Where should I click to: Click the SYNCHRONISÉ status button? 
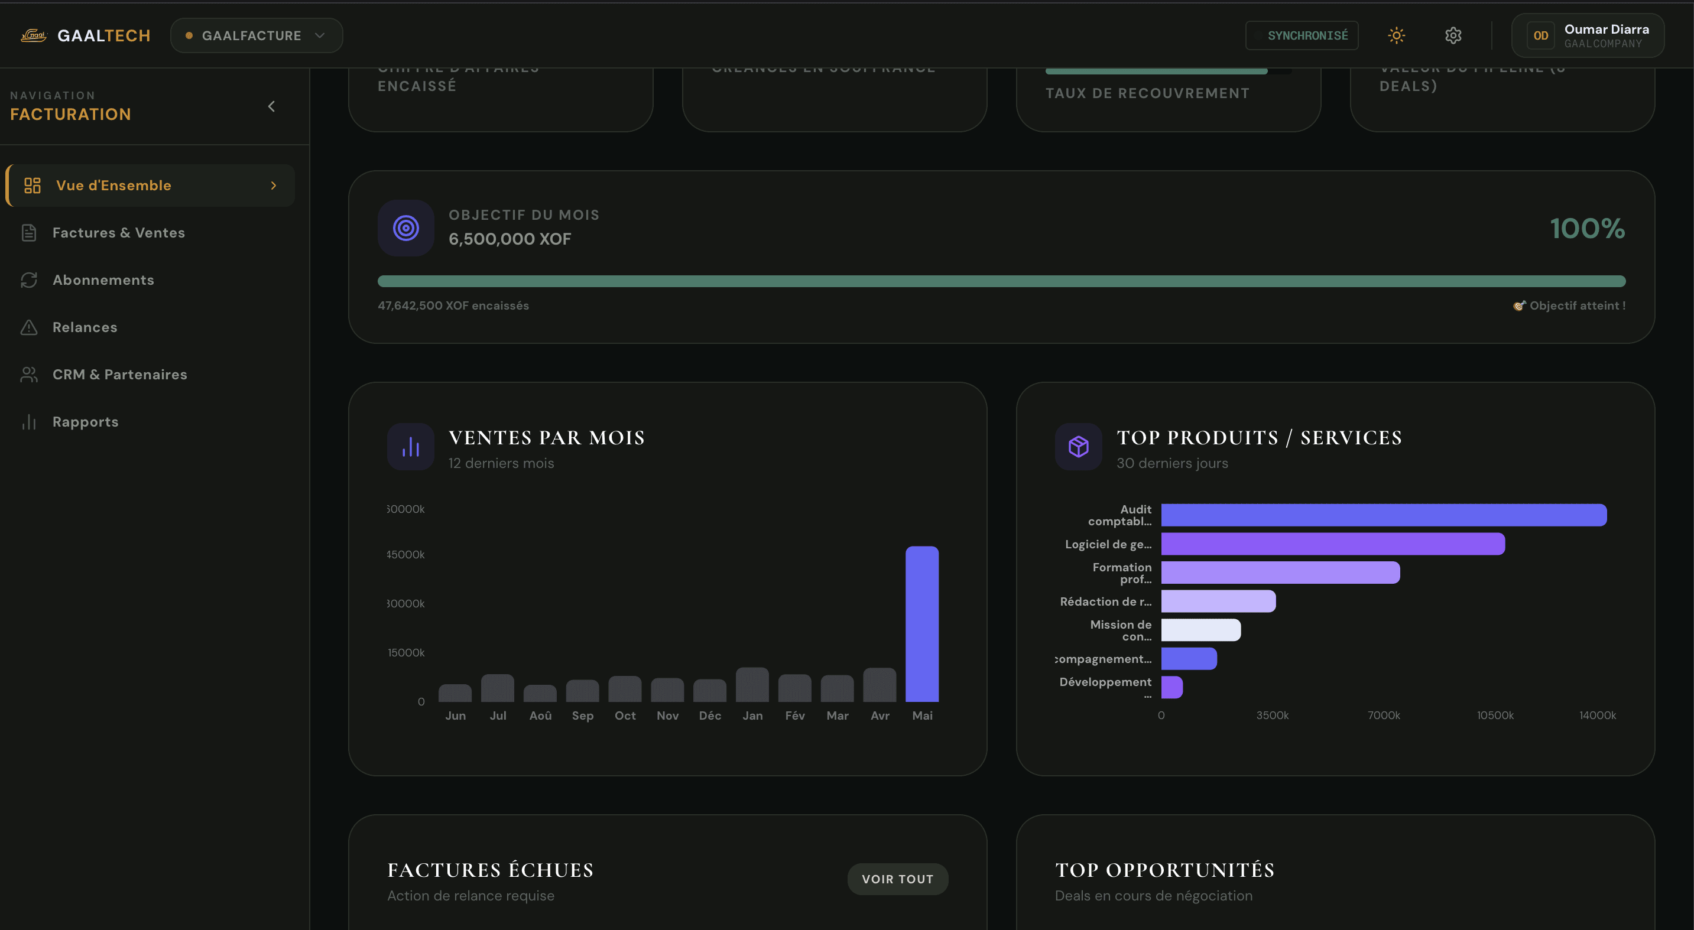click(1302, 35)
